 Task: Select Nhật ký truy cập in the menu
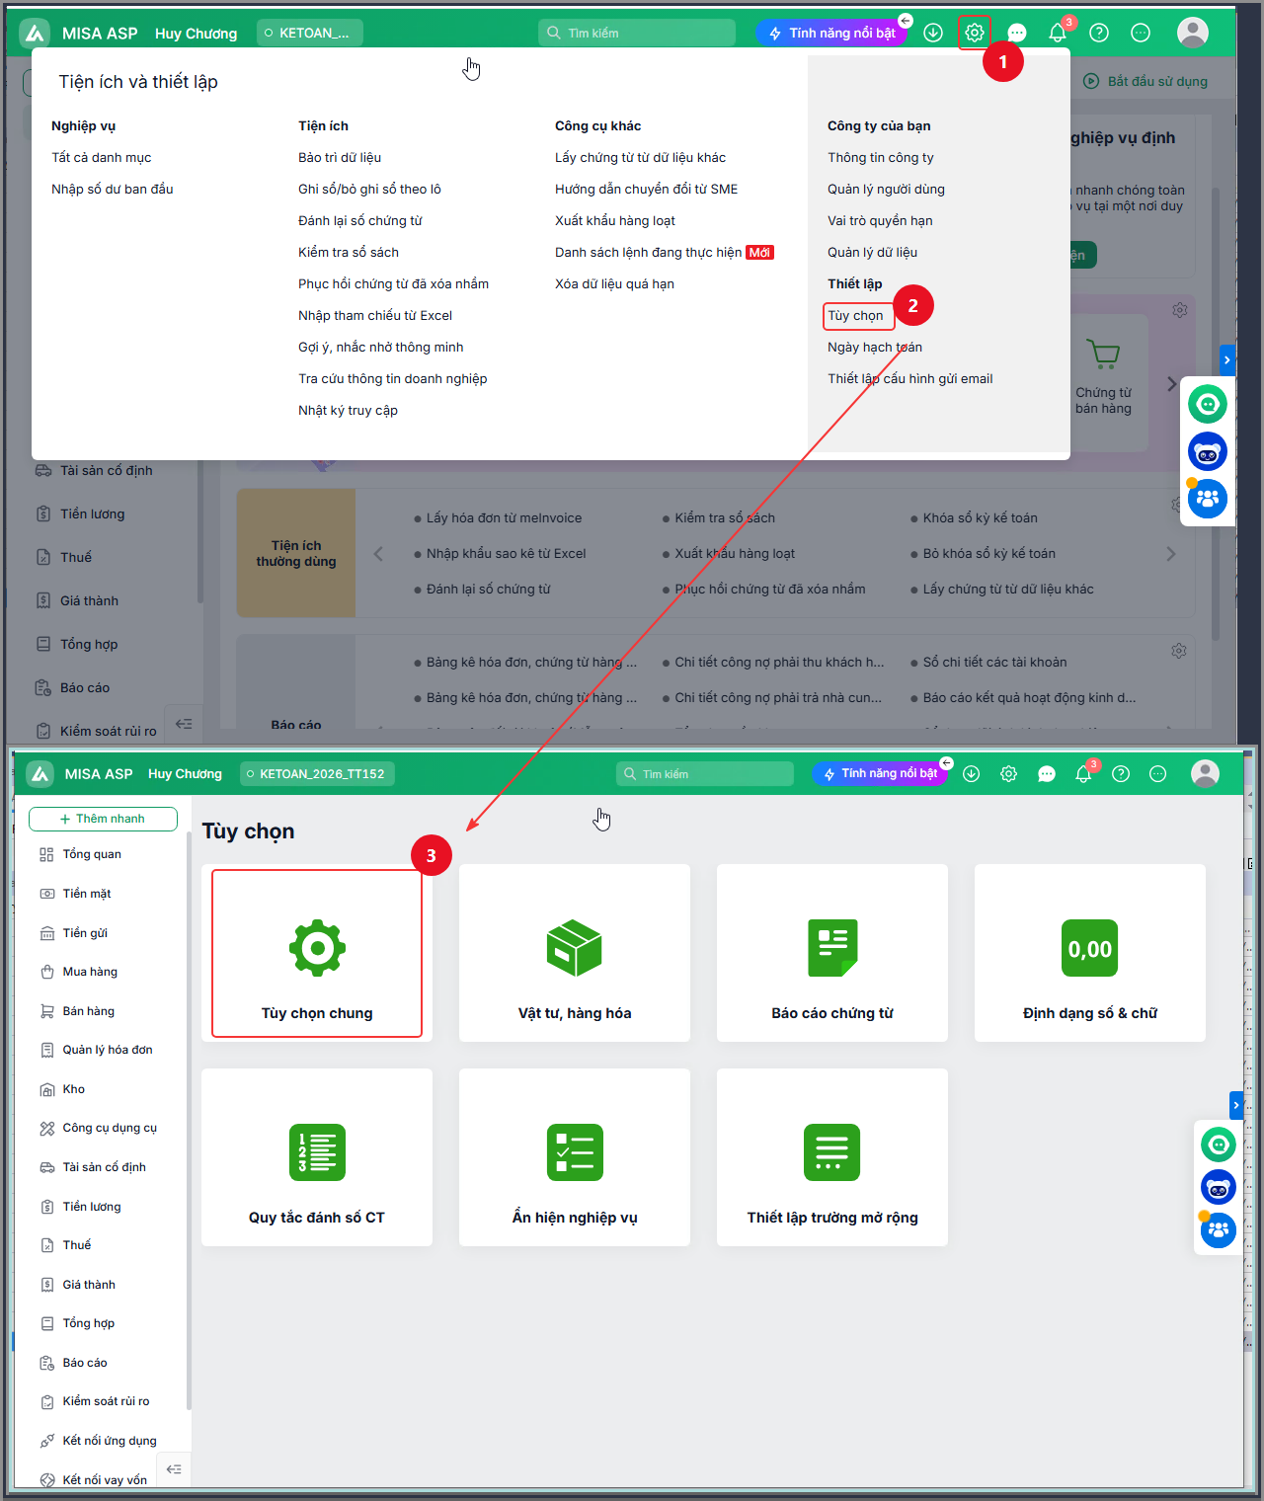348,411
